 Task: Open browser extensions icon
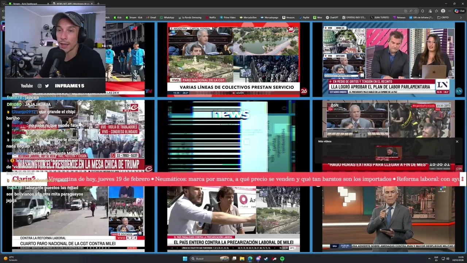click(422, 11)
